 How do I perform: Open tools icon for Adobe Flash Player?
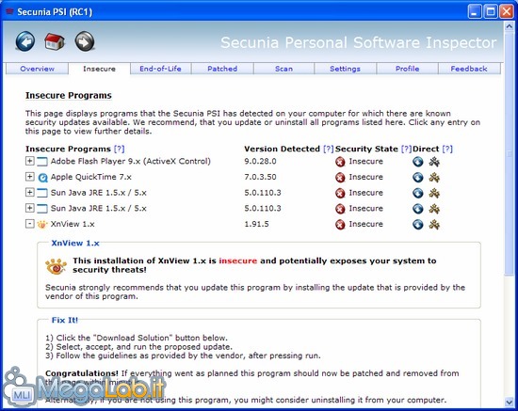tap(434, 162)
